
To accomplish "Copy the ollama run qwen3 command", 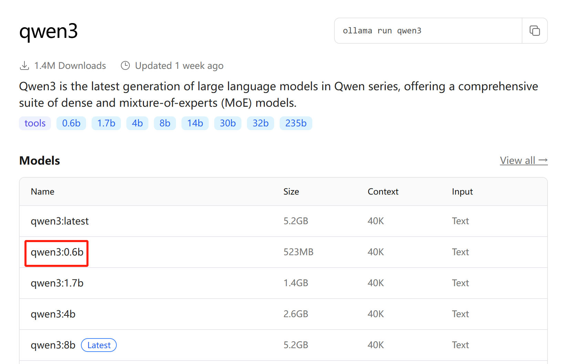I will click(534, 31).
